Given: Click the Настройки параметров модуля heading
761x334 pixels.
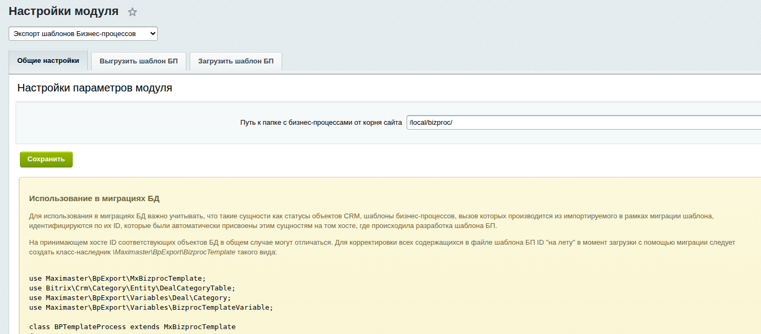Looking at the screenshot, I should 95,88.
